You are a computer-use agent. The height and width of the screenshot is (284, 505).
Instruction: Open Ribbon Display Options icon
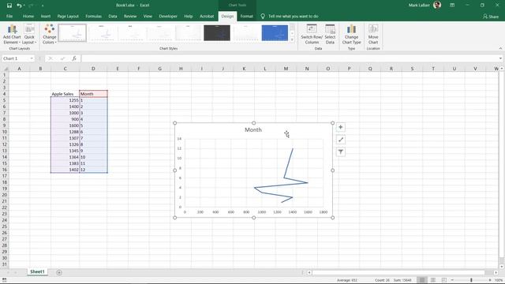452,6
